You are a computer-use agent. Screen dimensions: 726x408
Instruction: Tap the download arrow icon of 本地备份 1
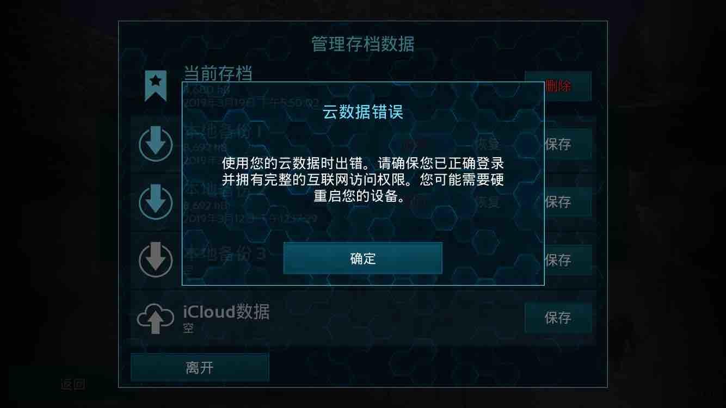156,144
